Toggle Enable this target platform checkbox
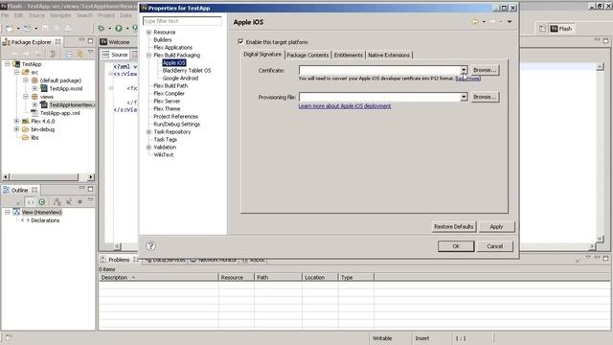Image resolution: width=613 pixels, height=345 pixels. click(240, 41)
